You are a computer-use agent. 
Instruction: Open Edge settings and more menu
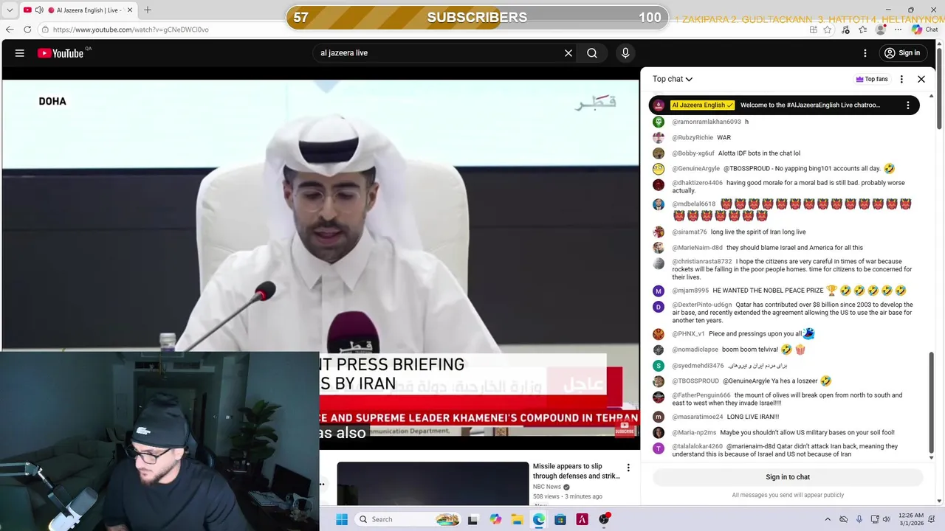click(x=898, y=29)
